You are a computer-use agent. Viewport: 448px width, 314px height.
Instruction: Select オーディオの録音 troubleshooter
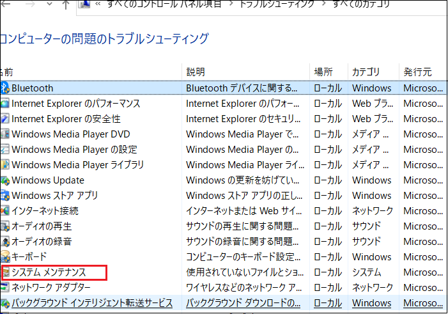(x=42, y=242)
